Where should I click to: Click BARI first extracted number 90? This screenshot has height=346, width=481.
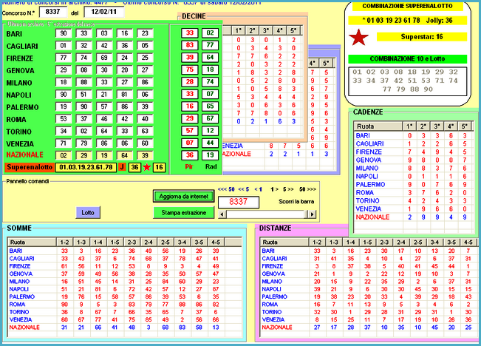coord(64,33)
